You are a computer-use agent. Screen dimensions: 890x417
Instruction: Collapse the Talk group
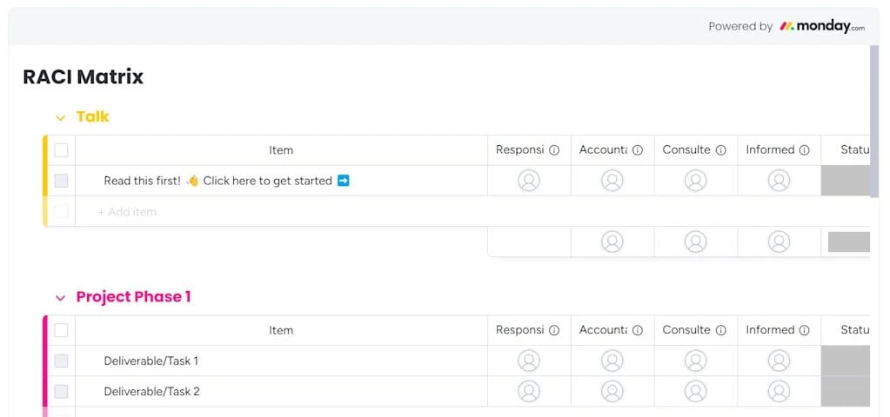tap(60, 117)
